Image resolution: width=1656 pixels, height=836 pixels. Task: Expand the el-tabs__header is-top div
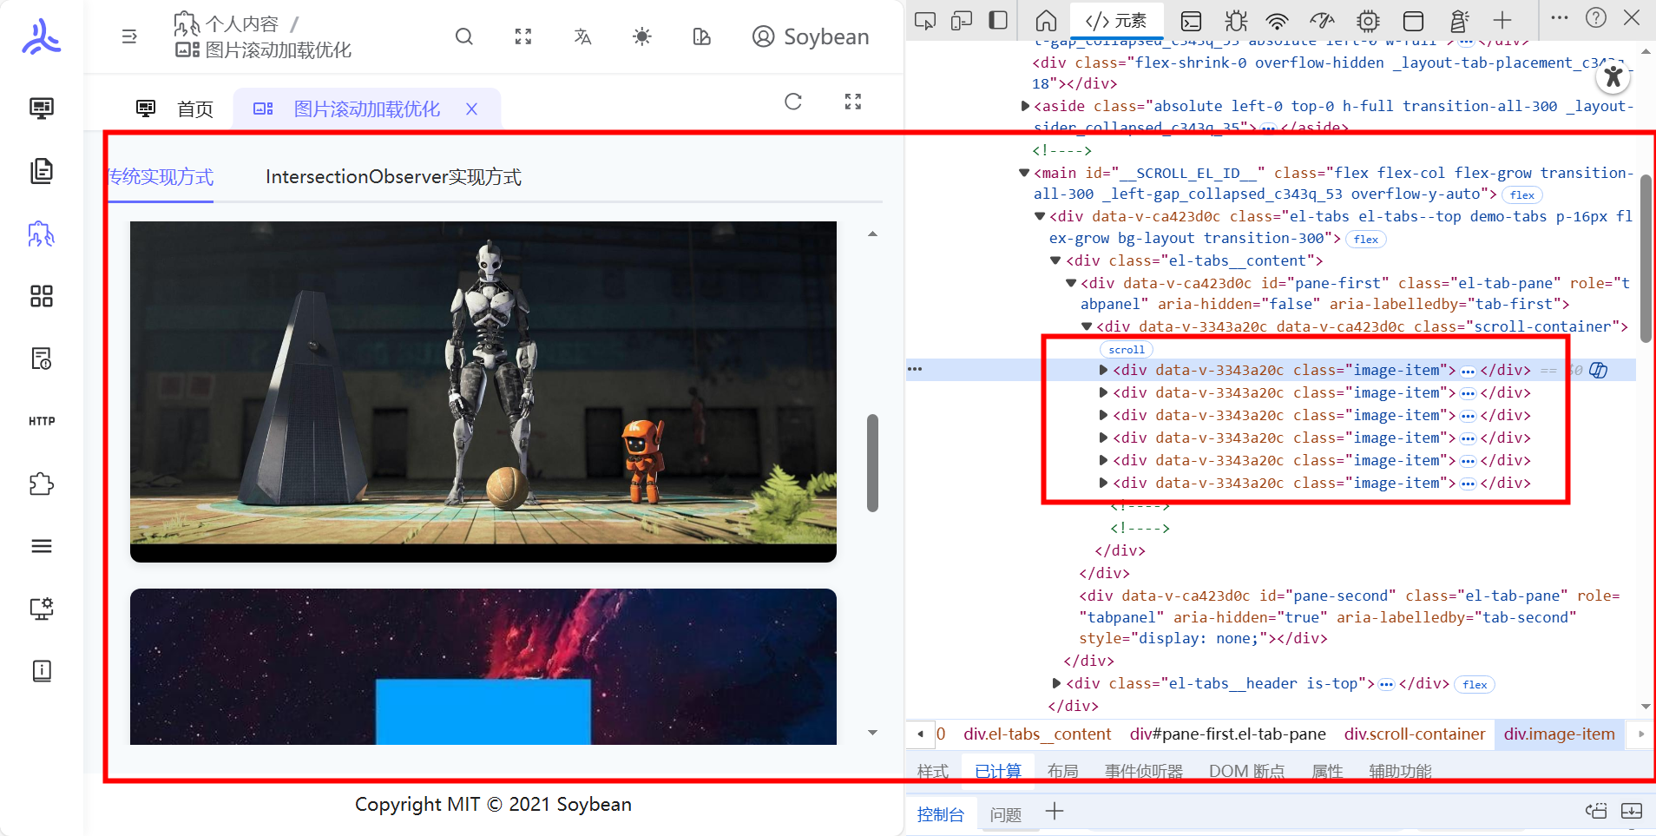click(1056, 683)
